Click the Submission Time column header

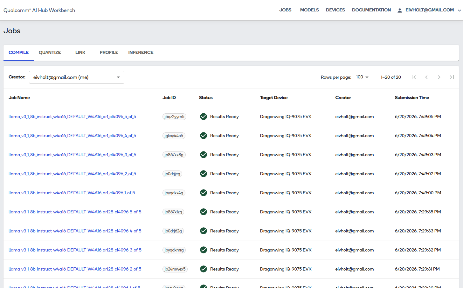point(412,97)
